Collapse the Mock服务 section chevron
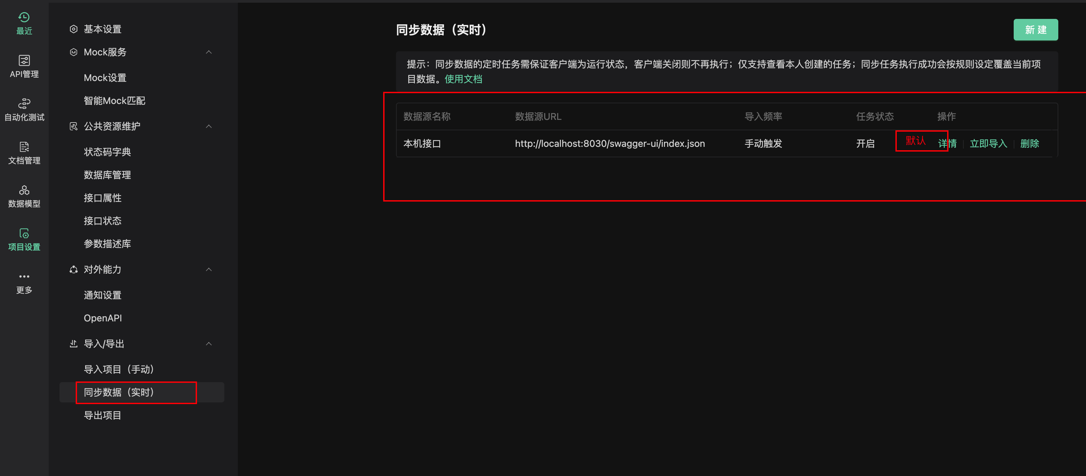Image resolution: width=1086 pixels, height=476 pixels. coord(209,52)
